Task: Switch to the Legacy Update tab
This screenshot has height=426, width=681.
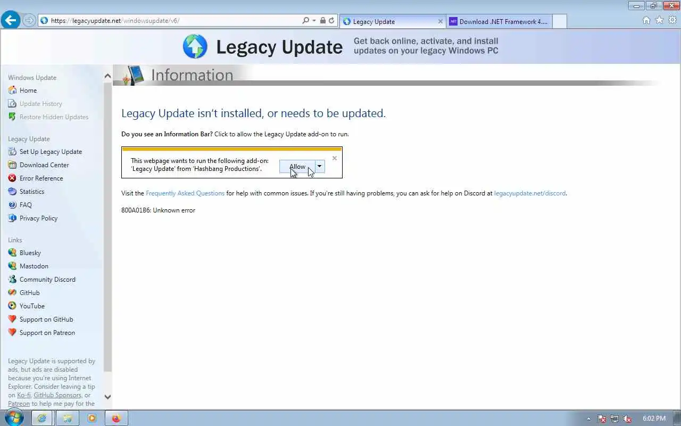Action: click(392, 21)
